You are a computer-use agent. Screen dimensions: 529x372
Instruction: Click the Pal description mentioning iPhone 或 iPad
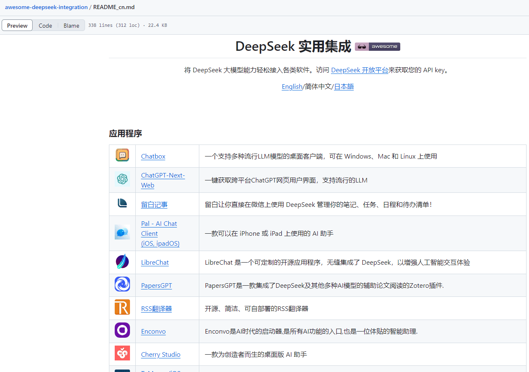[269, 234]
